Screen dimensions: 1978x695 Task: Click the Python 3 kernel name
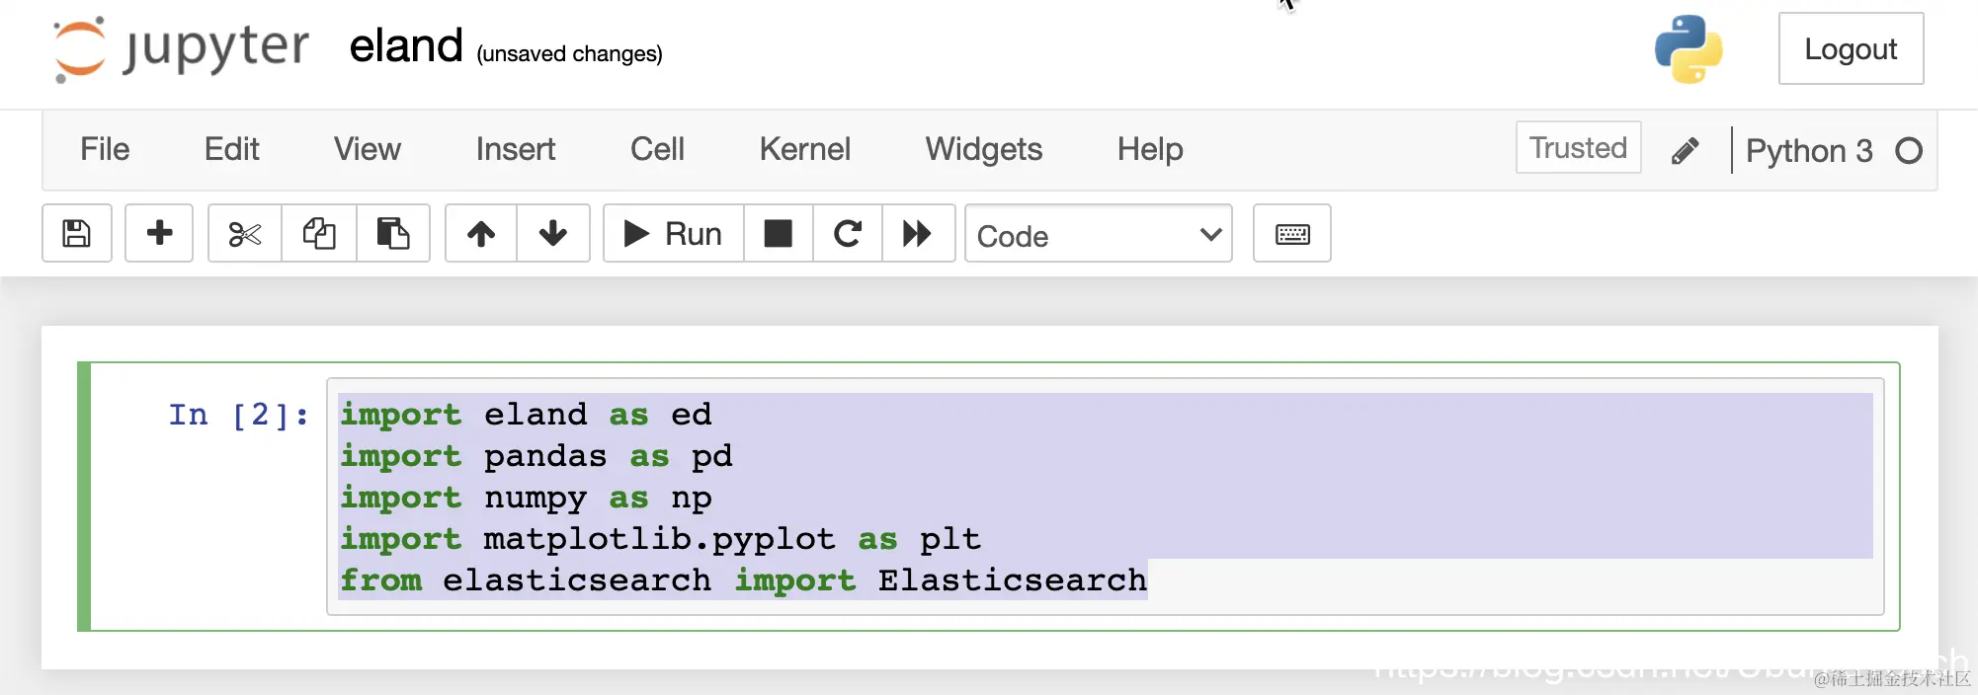point(1809,151)
